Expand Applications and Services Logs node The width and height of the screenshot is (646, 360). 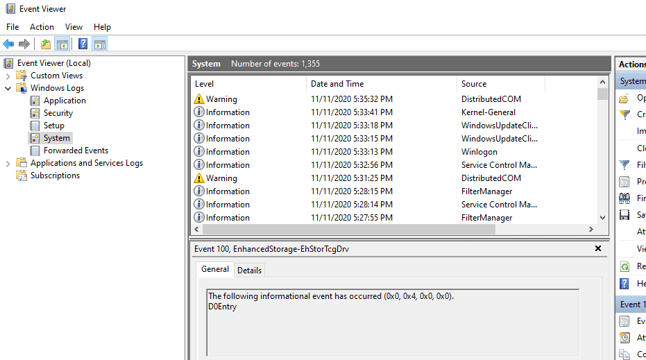click(x=8, y=164)
